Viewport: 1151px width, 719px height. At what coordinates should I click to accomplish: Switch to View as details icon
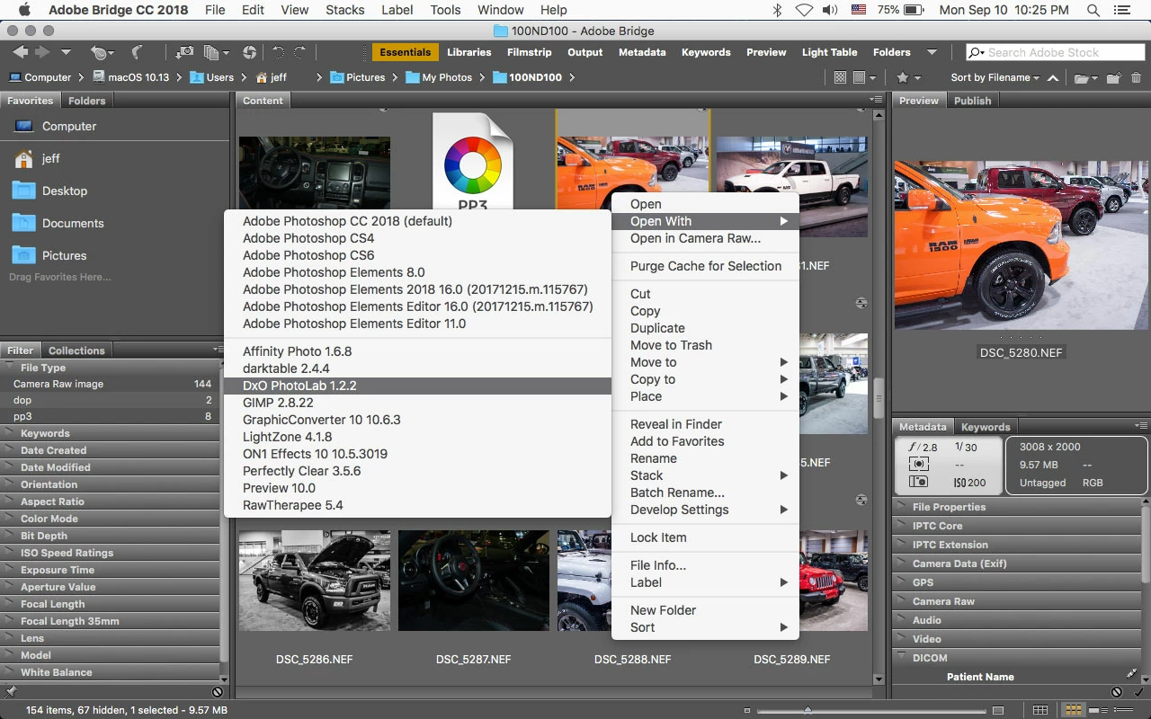point(1096,710)
